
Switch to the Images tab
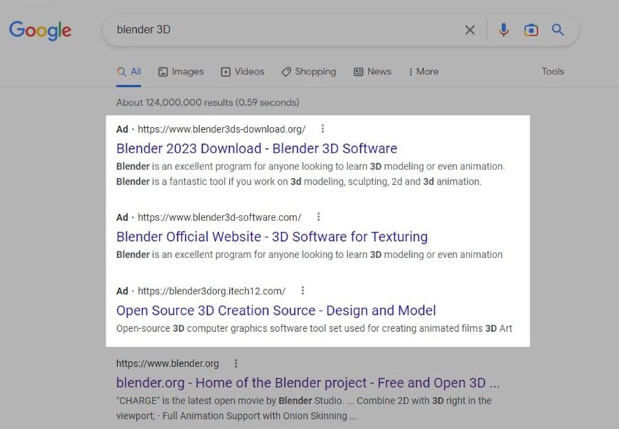pos(181,72)
